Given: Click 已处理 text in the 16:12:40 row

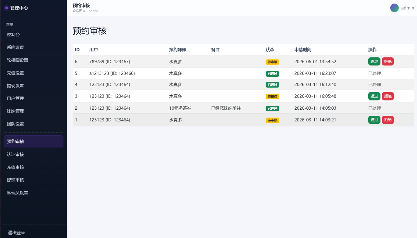Looking at the screenshot, I should (x=375, y=84).
